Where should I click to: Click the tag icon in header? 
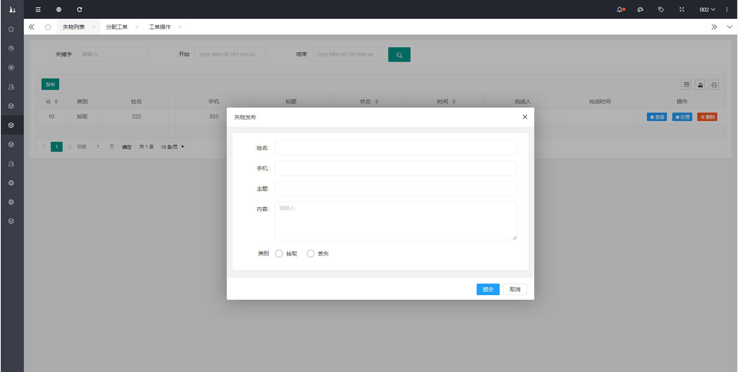coord(661,10)
